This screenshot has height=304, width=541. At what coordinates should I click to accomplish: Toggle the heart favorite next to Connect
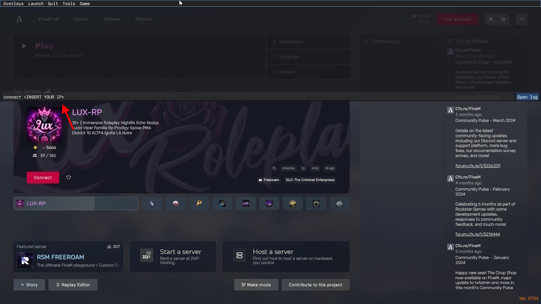68,177
